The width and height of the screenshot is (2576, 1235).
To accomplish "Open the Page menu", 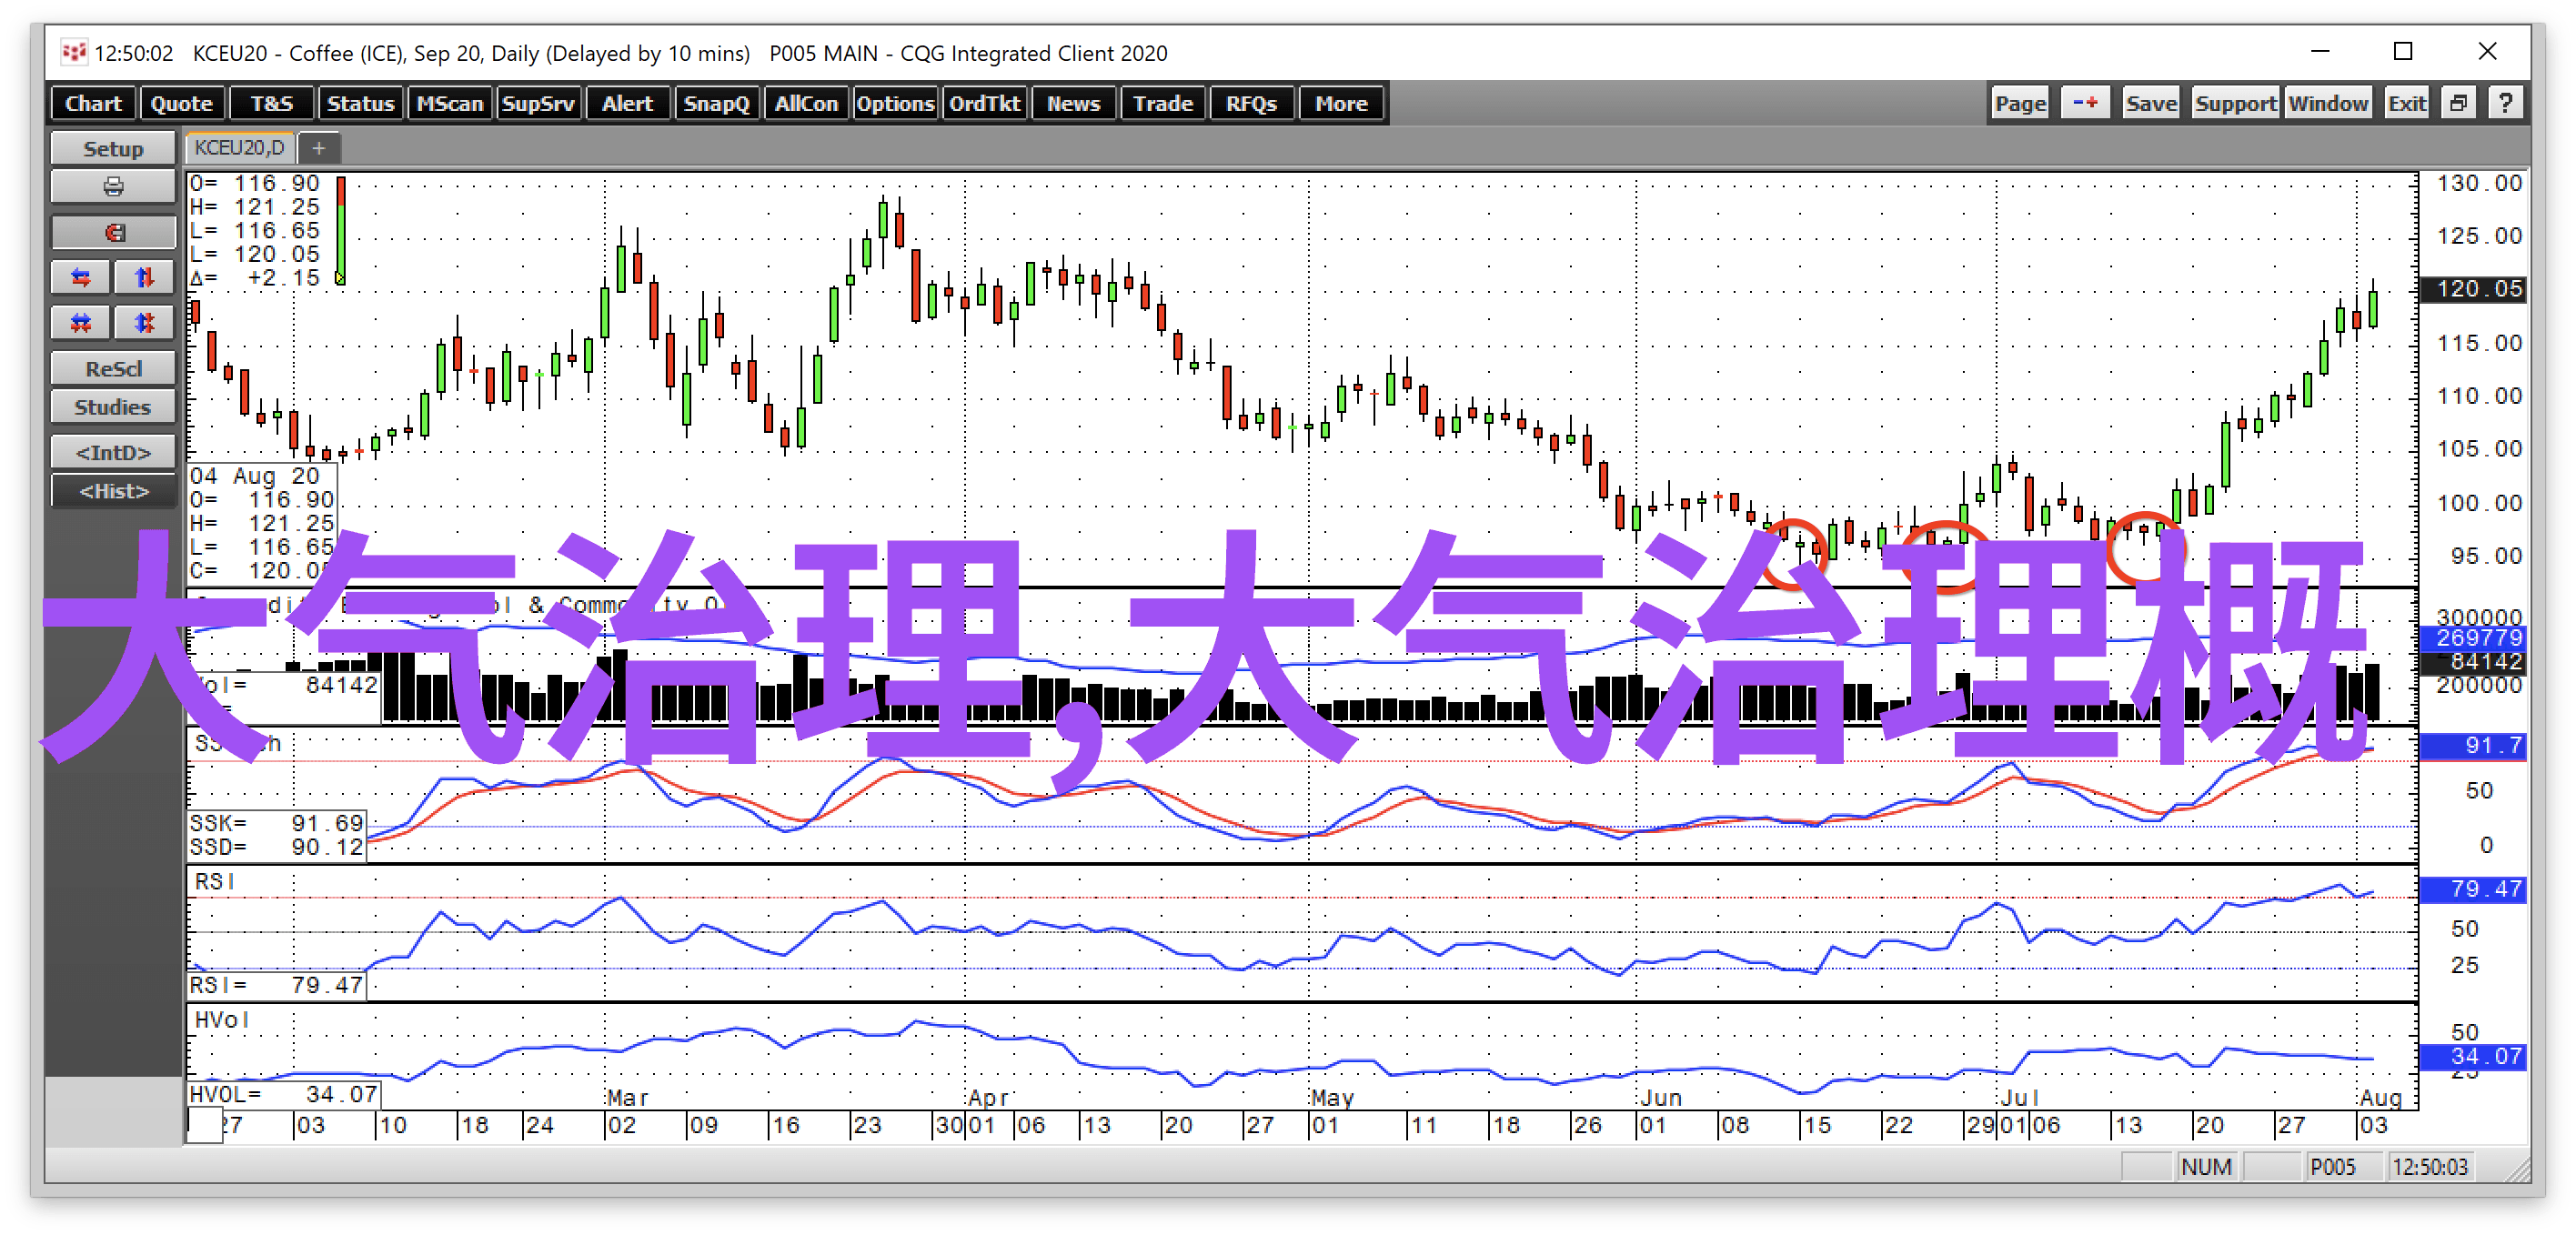I will [x=2020, y=103].
